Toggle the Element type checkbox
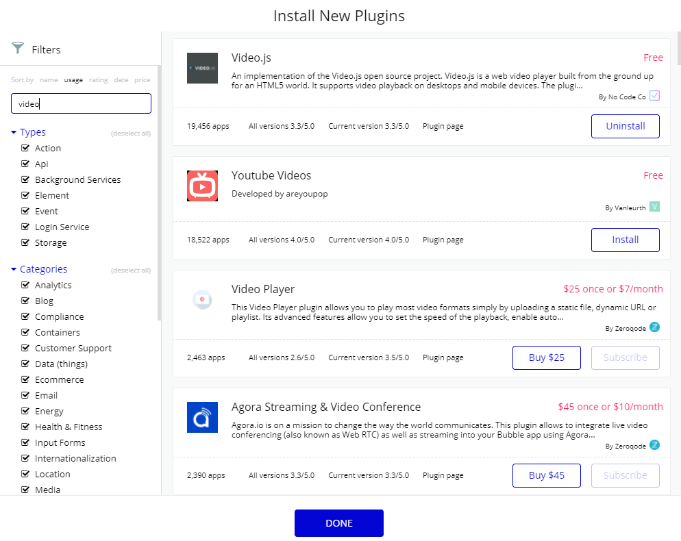The width and height of the screenshot is (681, 541). 25,195
